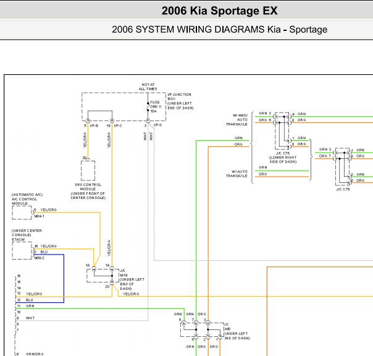Click the "M04-1" connector code
The height and width of the screenshot is (356, 373).
click(39, 216)
